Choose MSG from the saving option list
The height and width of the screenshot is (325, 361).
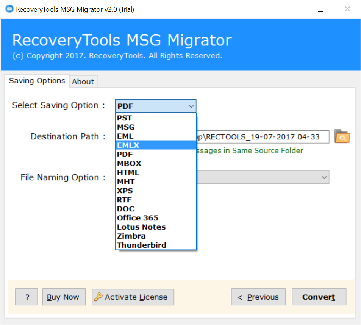click(156, 127)
